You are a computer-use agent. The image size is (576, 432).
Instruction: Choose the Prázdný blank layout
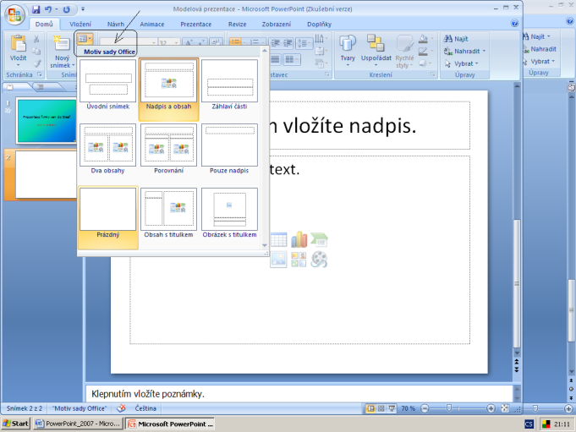[108, 217]
